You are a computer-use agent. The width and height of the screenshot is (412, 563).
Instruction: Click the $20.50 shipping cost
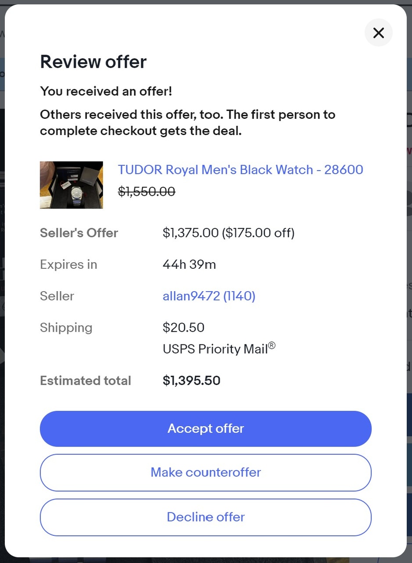click(183, 328)
